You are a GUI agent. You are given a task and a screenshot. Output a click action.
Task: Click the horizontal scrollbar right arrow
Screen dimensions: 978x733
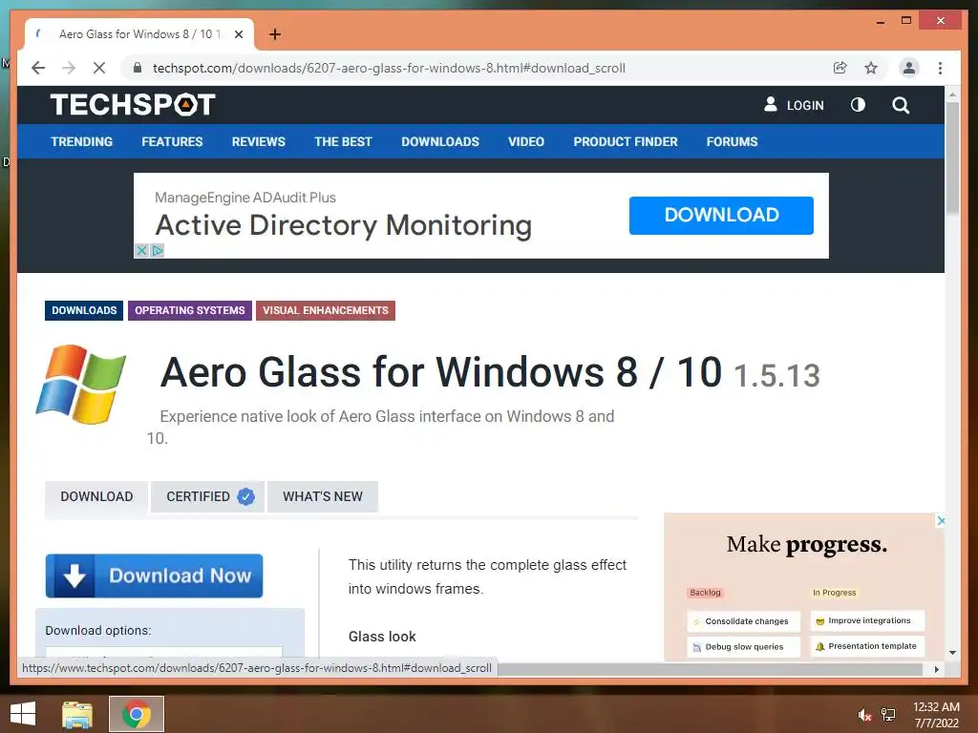coord(936,669)
